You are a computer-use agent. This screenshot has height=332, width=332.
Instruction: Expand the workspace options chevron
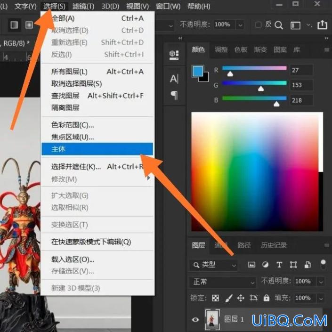[309, 25]
